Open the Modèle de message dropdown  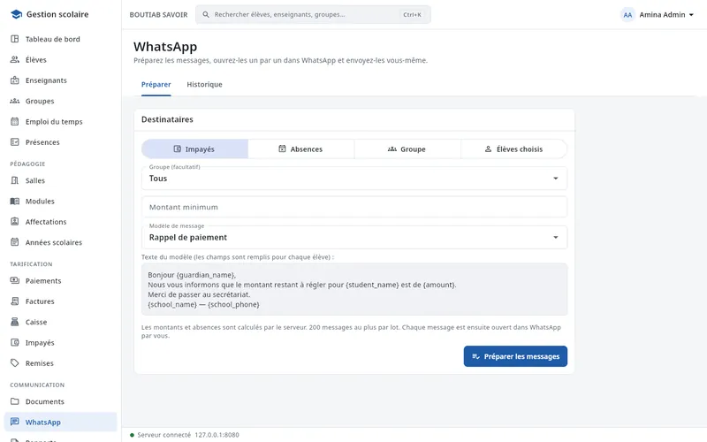point(354,237)
